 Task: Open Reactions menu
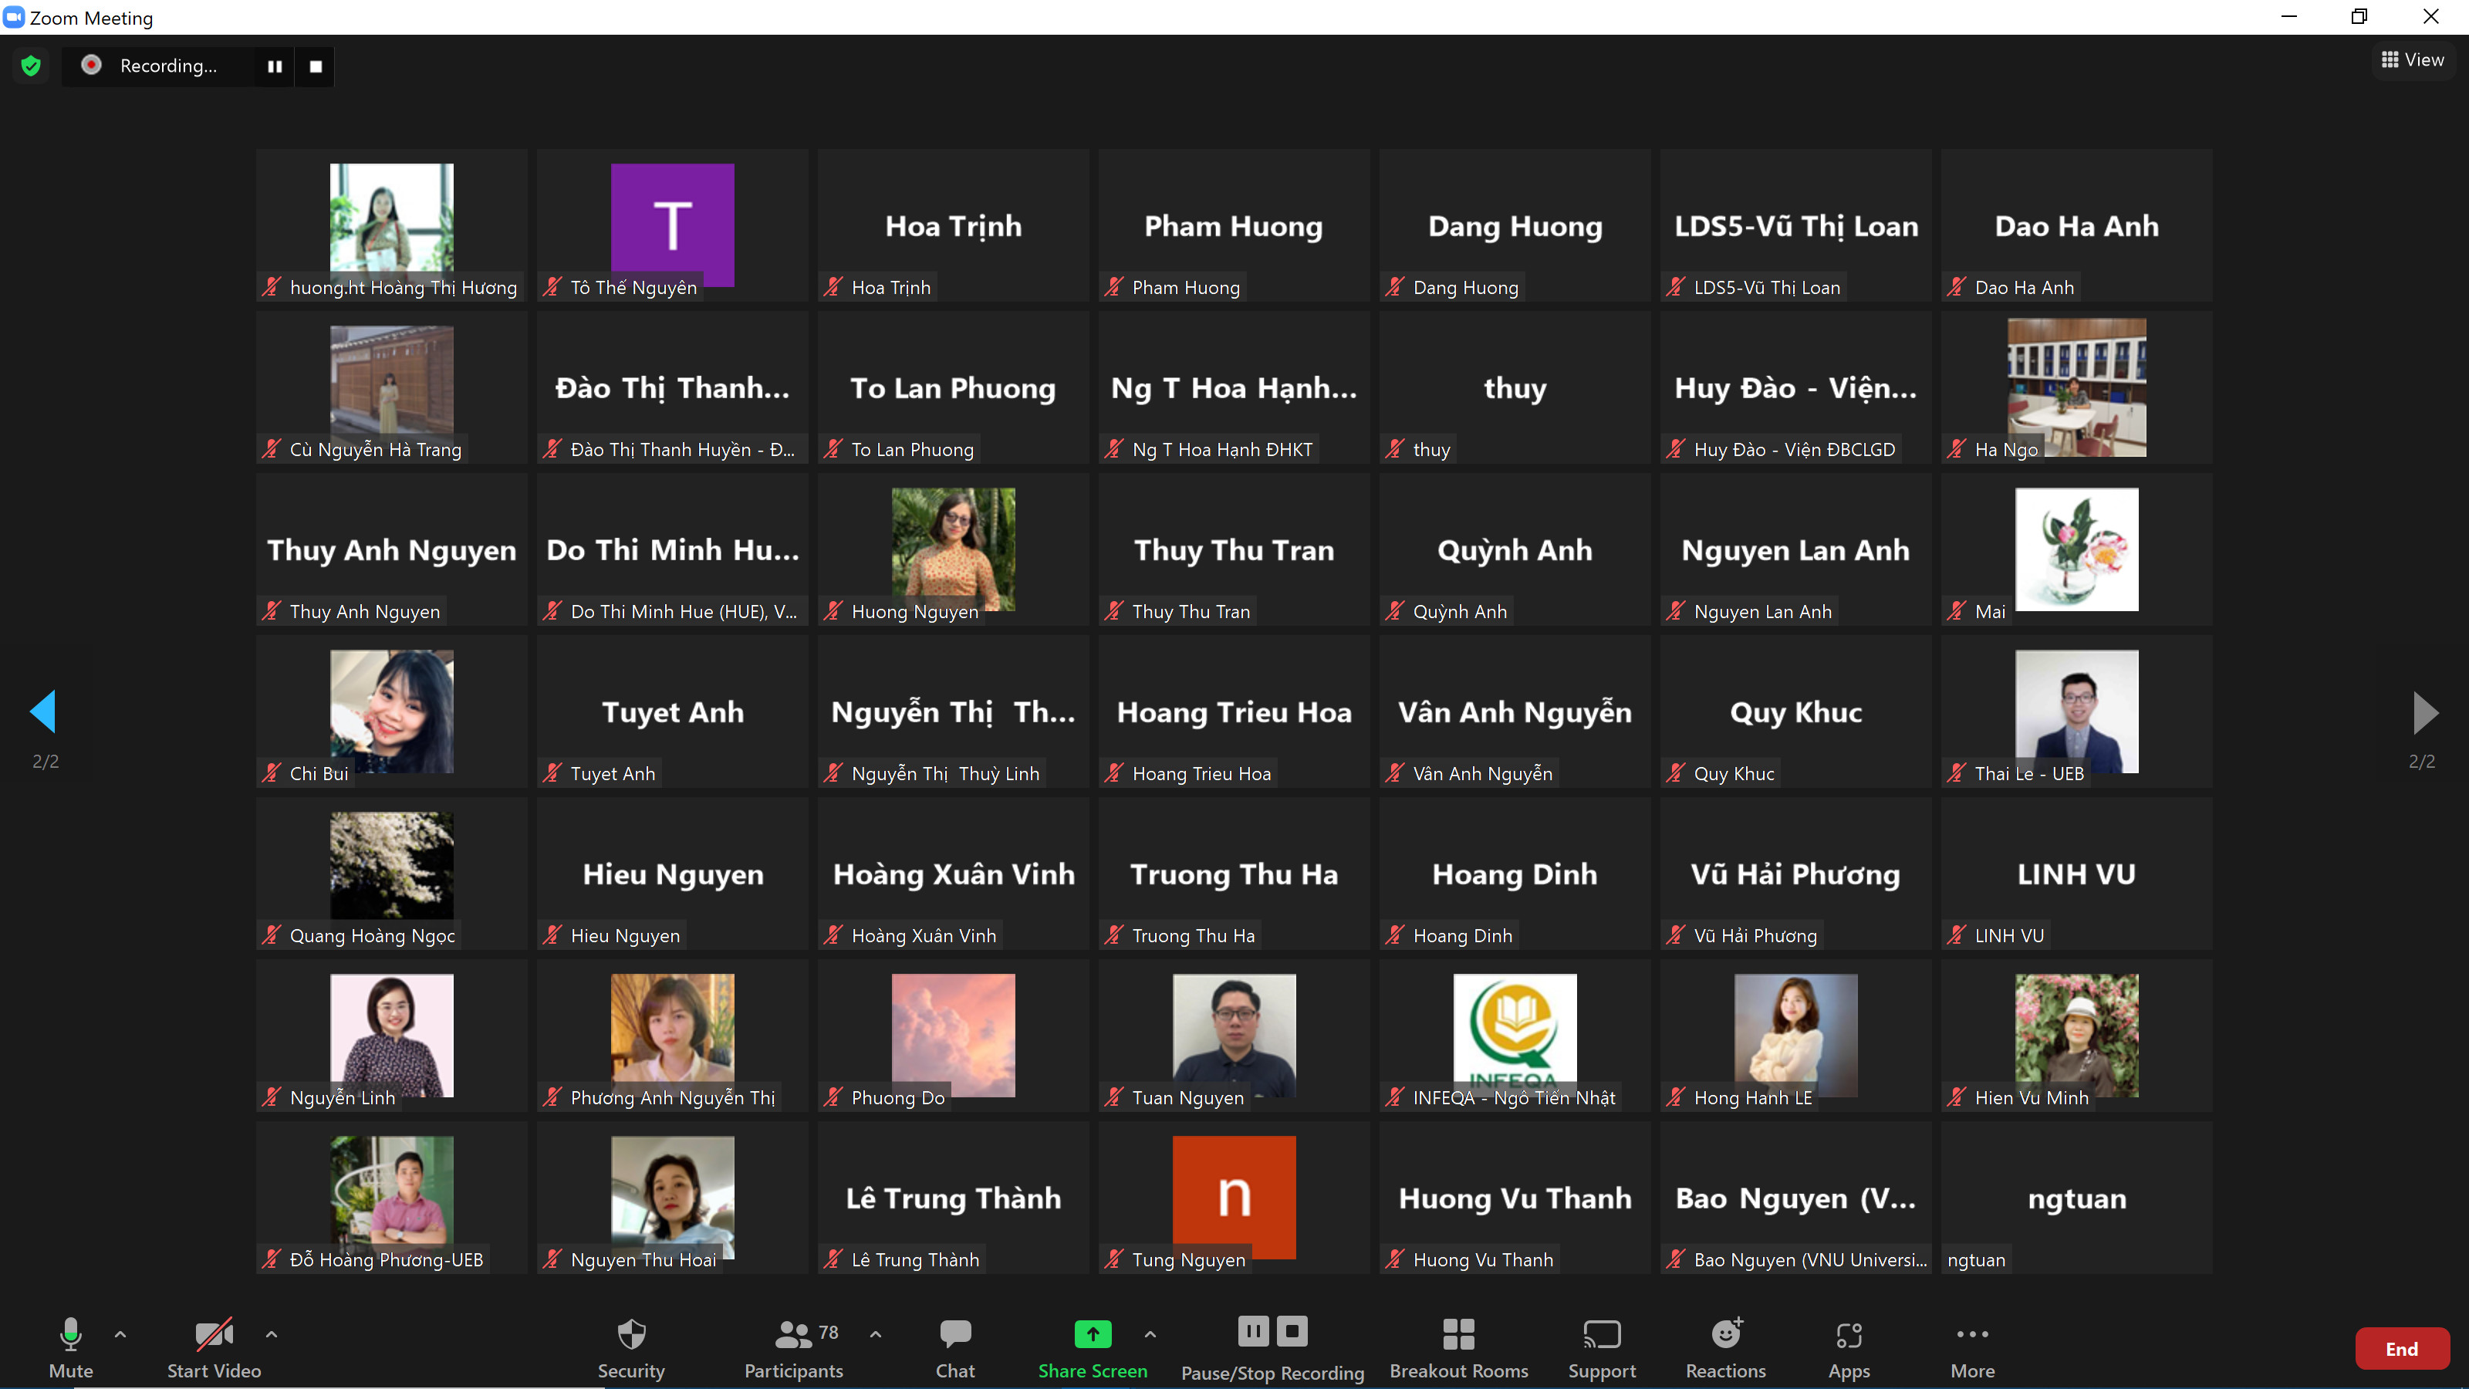1725,1347
